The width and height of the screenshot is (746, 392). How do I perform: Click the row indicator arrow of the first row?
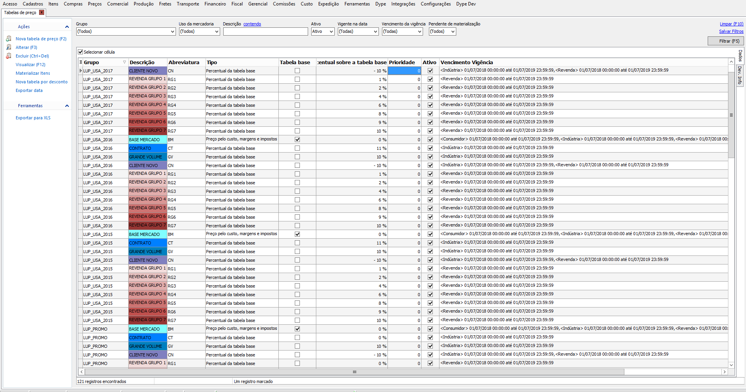[x=81, y=71]
